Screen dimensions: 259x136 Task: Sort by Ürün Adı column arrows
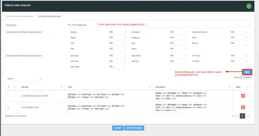coord(62,87)
